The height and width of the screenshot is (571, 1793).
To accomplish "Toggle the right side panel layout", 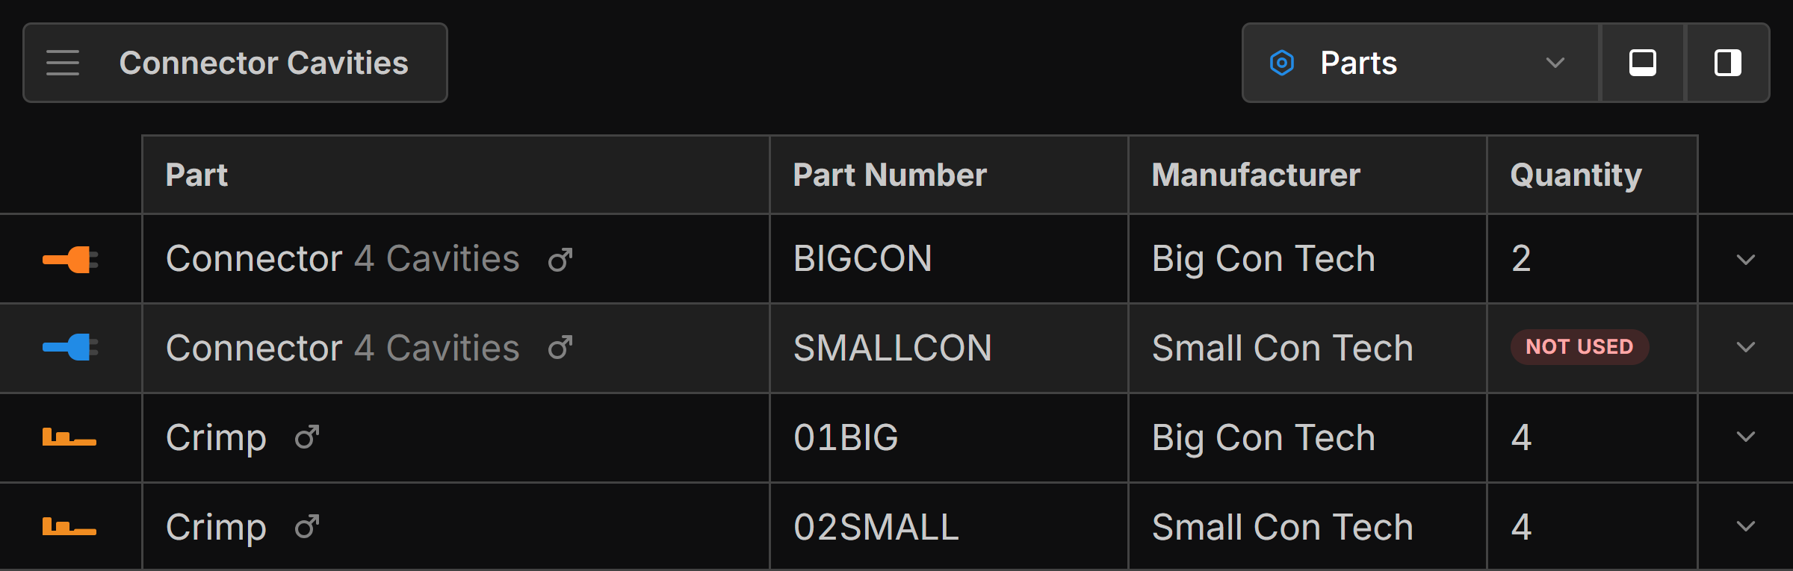I will 1727,63.
